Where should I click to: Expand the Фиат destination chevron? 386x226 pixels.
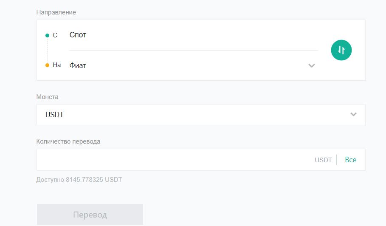(x=312, y=65)
